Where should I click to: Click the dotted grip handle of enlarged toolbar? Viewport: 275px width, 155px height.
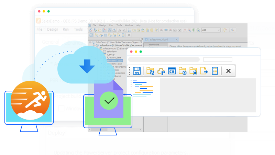tap(130, 71)
